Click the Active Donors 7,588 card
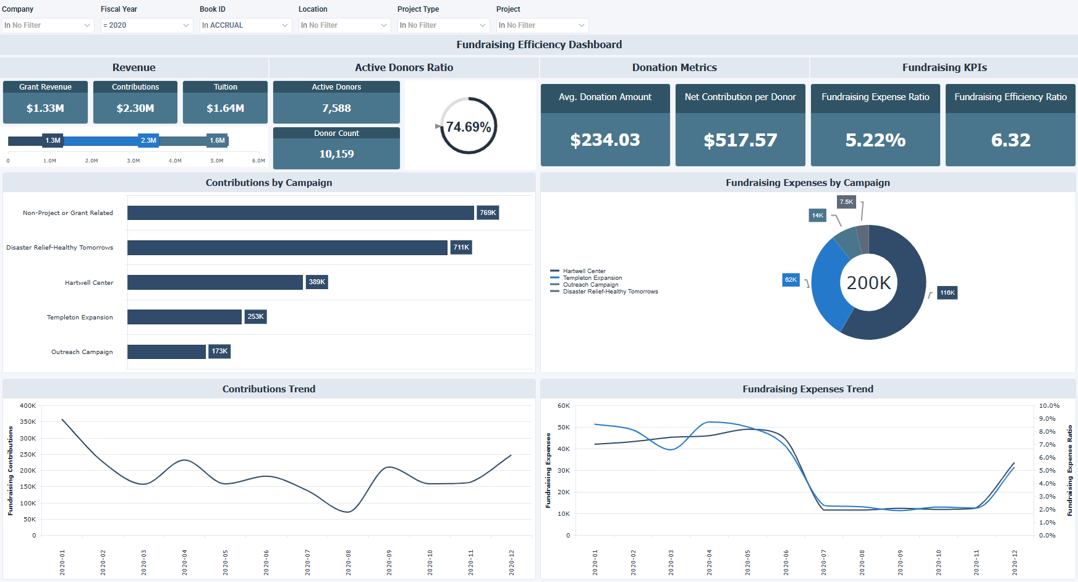This screenshot has width=1078, height=582. click(x=336, y=102)
